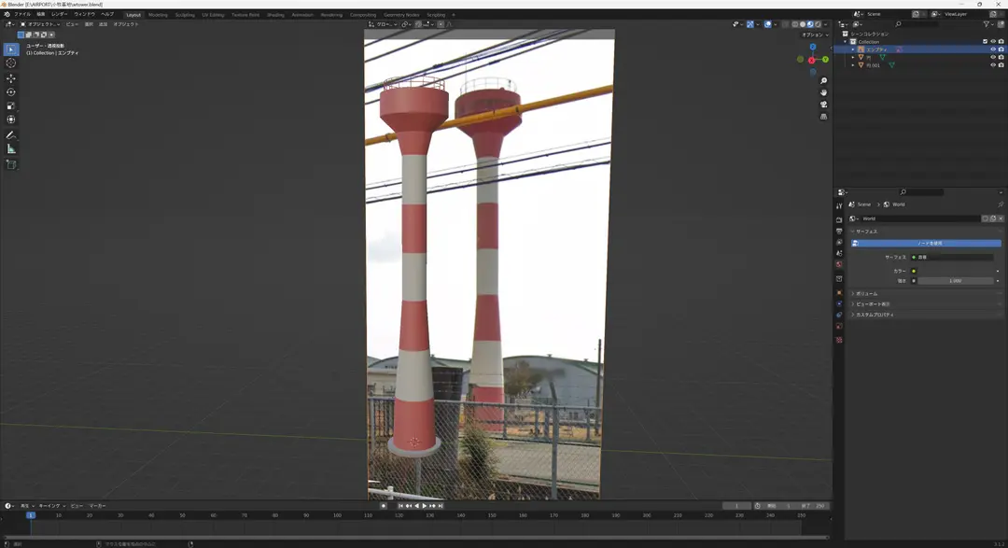Select the Select Box tool

11,49
